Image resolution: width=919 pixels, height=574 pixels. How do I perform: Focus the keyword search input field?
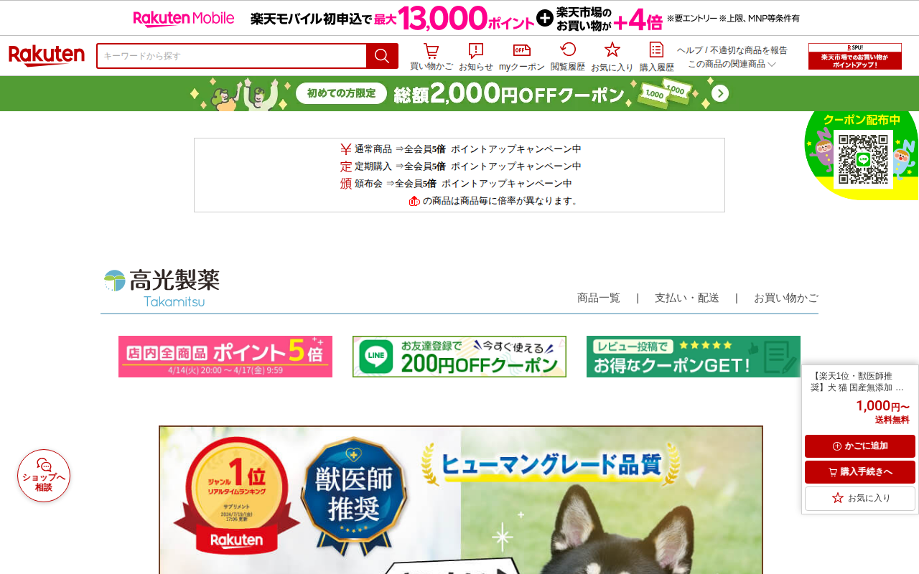tap(231, 56)
